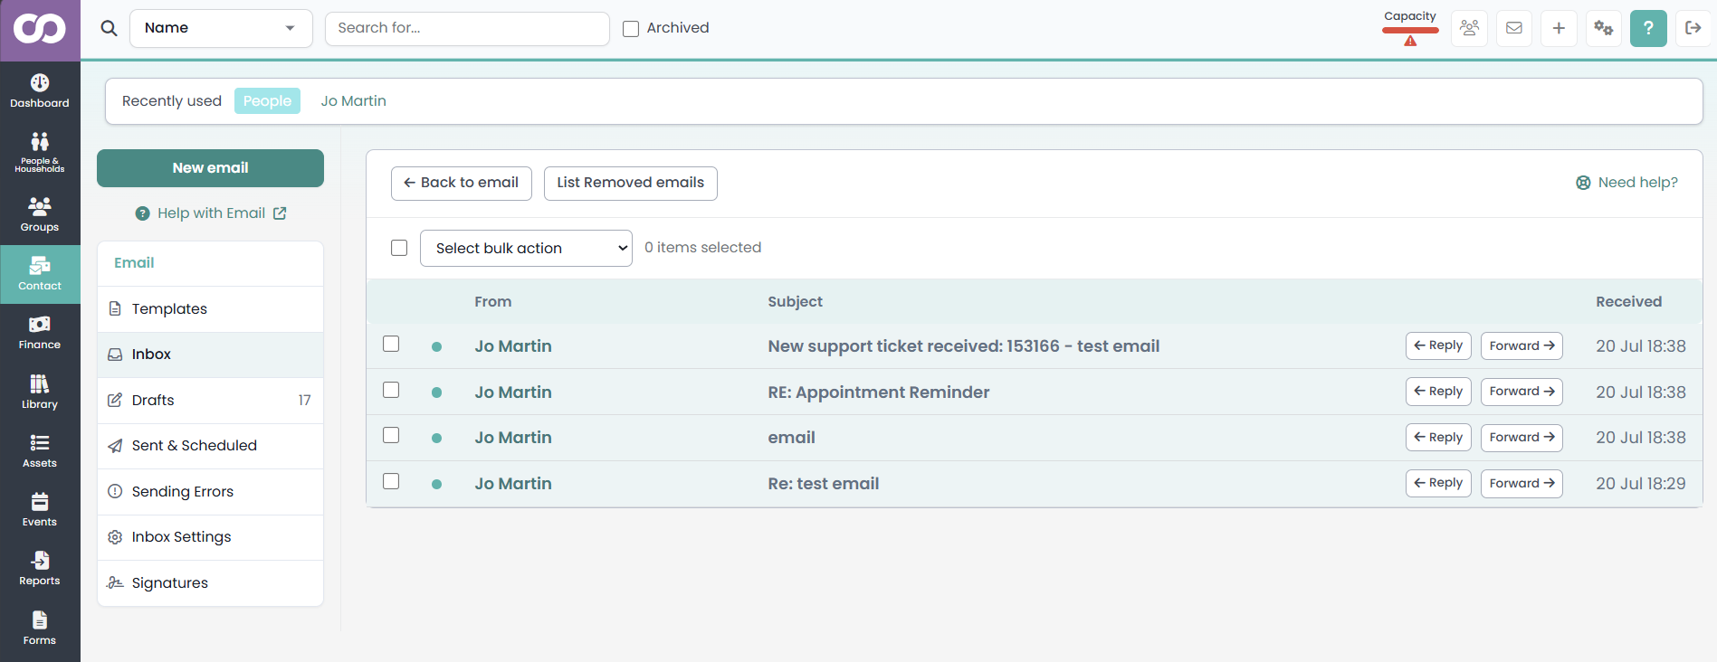Open the Library sidebar icon
This screenshot has height=662, width=1717.
[x=40, y=392]
